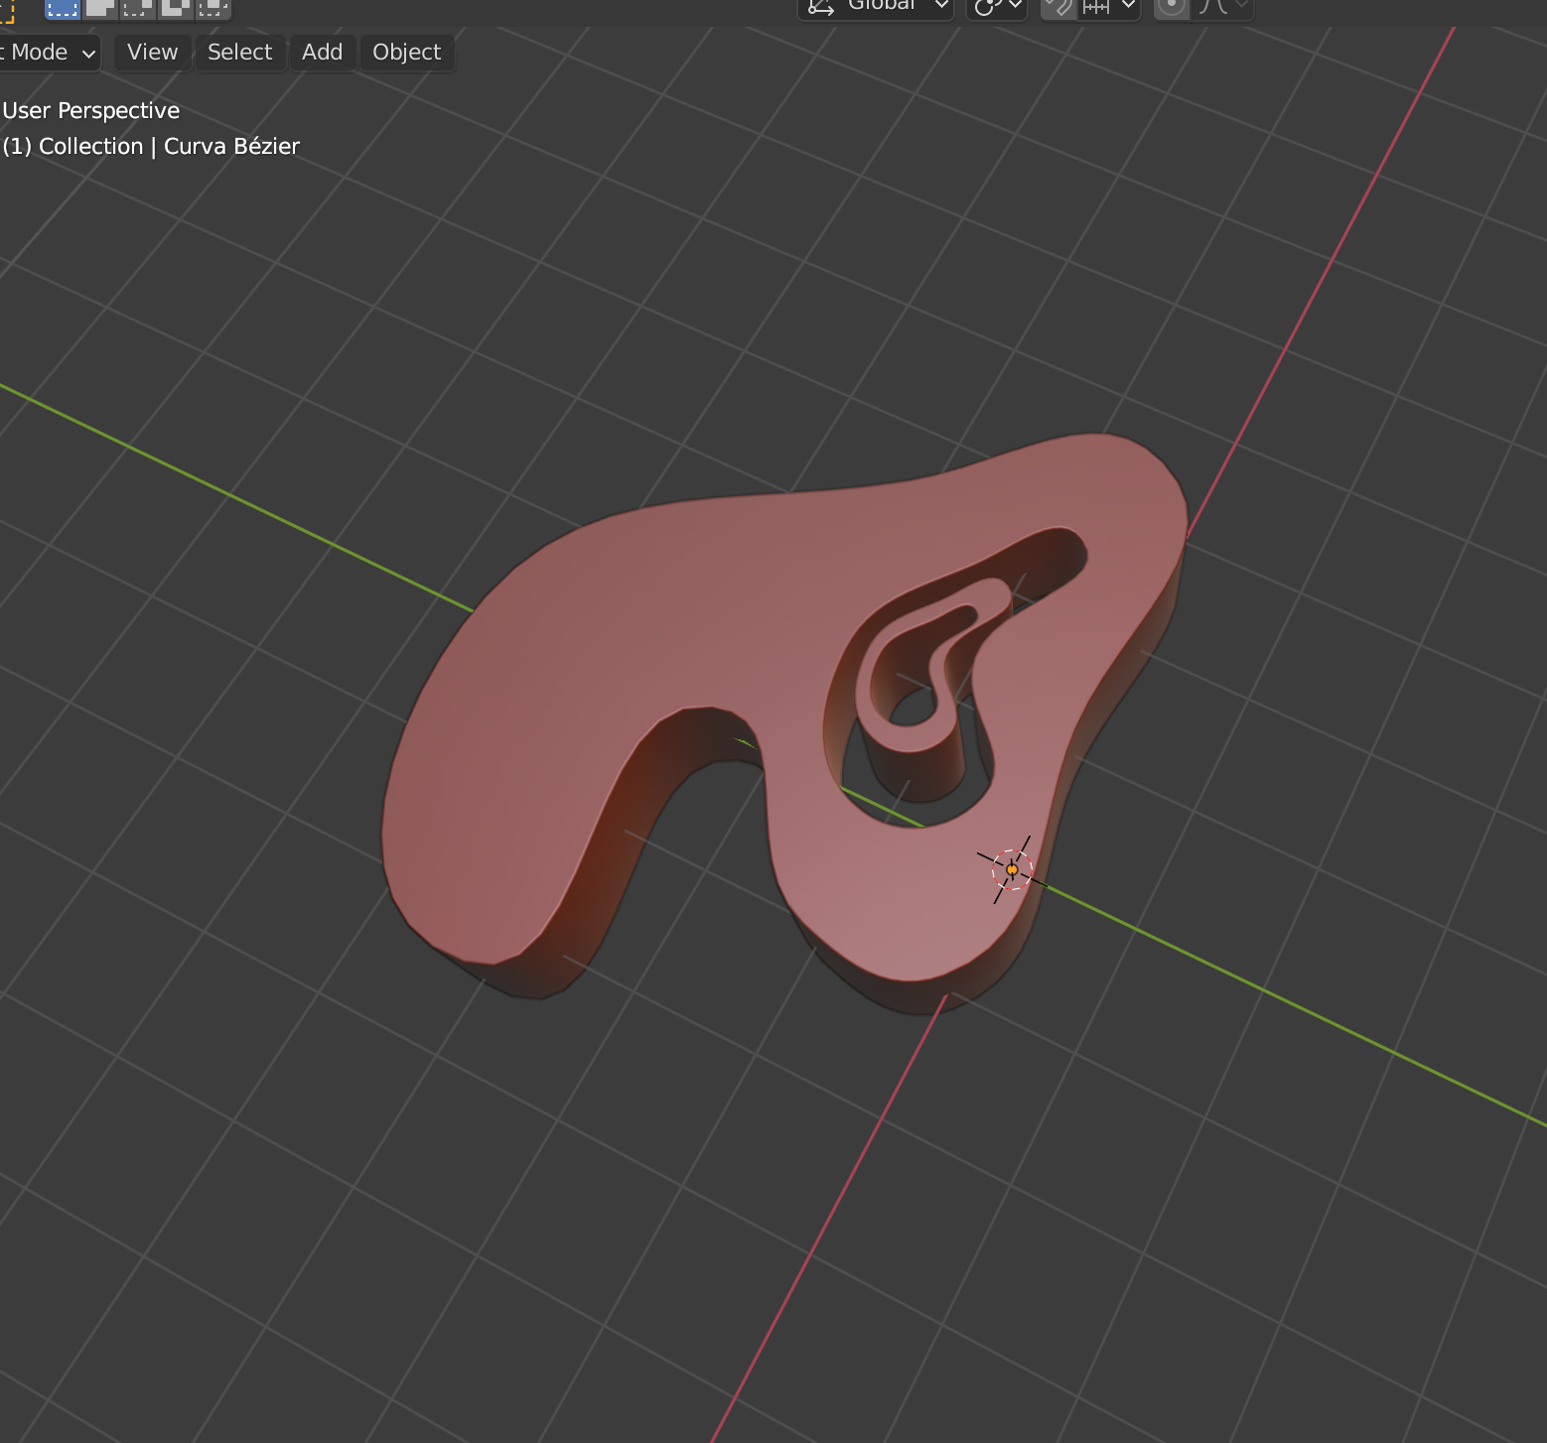Enable proportional editing toggle
This screenshot has width=1547, height=1443.
[x=1172, y=7]
